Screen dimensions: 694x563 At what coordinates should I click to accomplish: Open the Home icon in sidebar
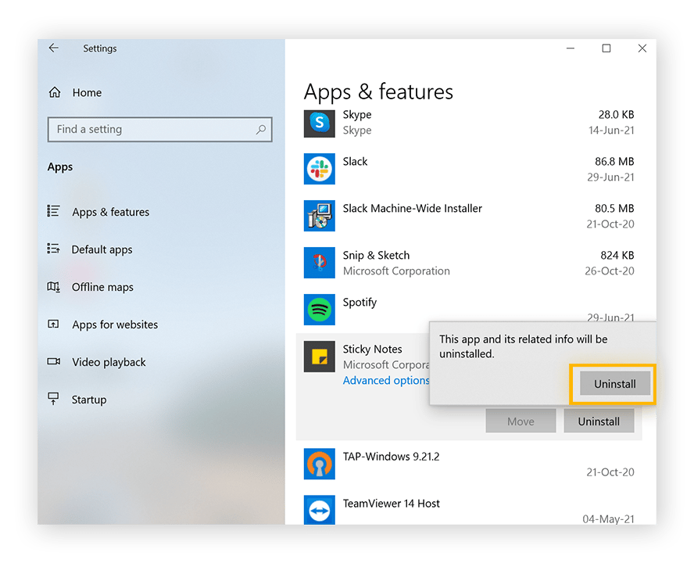[x=55, y=92]
